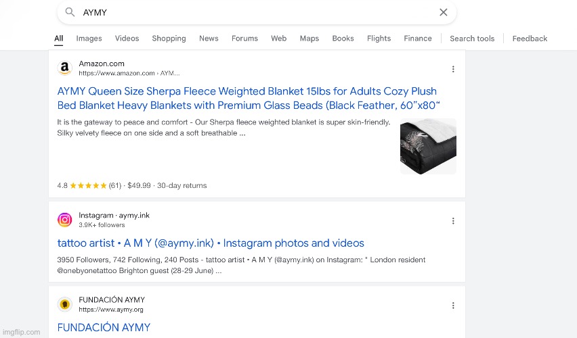Open the Maps tab
Image resolution: width=577 pixels, height=338 pixels.
pyautogui.click(x=309, y=39)
